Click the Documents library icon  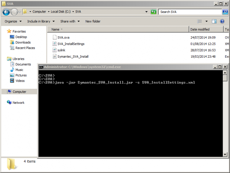point(12,64)
